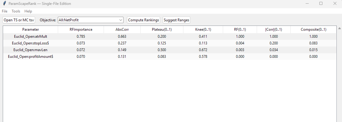Image resolution: width=342 pixels, height=122 pixels.
Task: Sort by the Parameter column header
Action: point(31,30)
